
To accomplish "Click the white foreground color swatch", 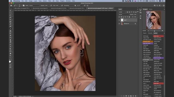I will coord(10,62).
